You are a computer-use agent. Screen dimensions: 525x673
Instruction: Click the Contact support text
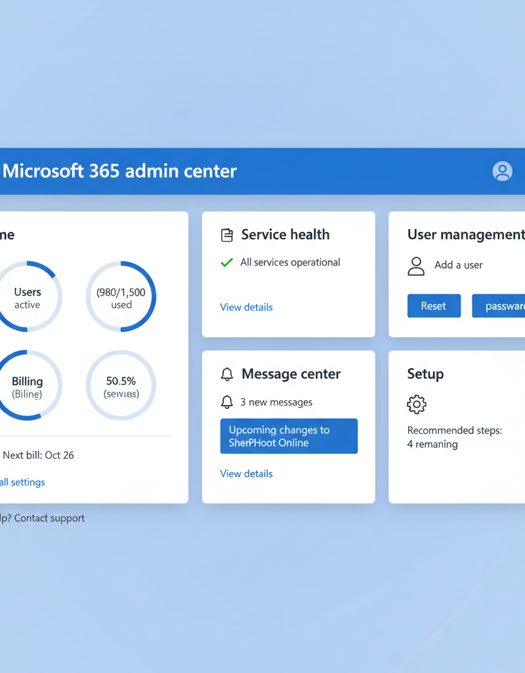point(49,518)
